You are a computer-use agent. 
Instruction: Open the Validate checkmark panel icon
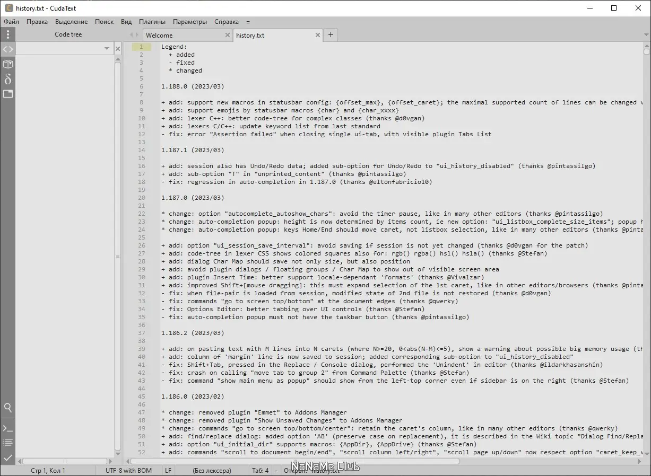[x=7, y=457]
